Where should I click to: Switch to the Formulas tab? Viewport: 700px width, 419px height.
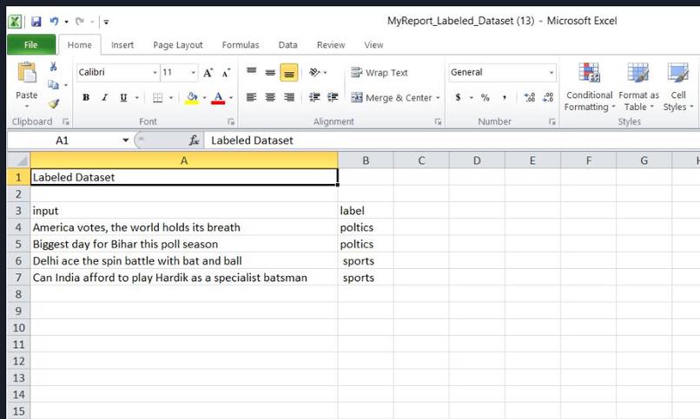coord(241,45)
